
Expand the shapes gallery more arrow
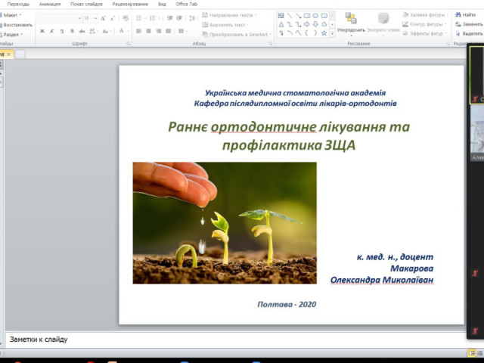(333, 33)
